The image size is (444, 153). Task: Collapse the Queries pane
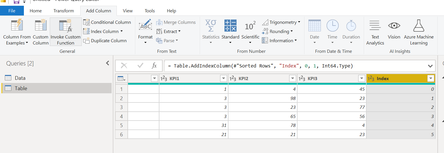(108, 63)
